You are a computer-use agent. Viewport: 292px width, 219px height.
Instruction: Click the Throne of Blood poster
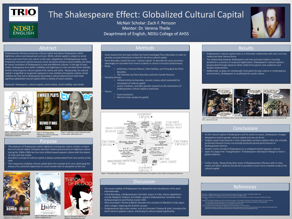(78, 194)
